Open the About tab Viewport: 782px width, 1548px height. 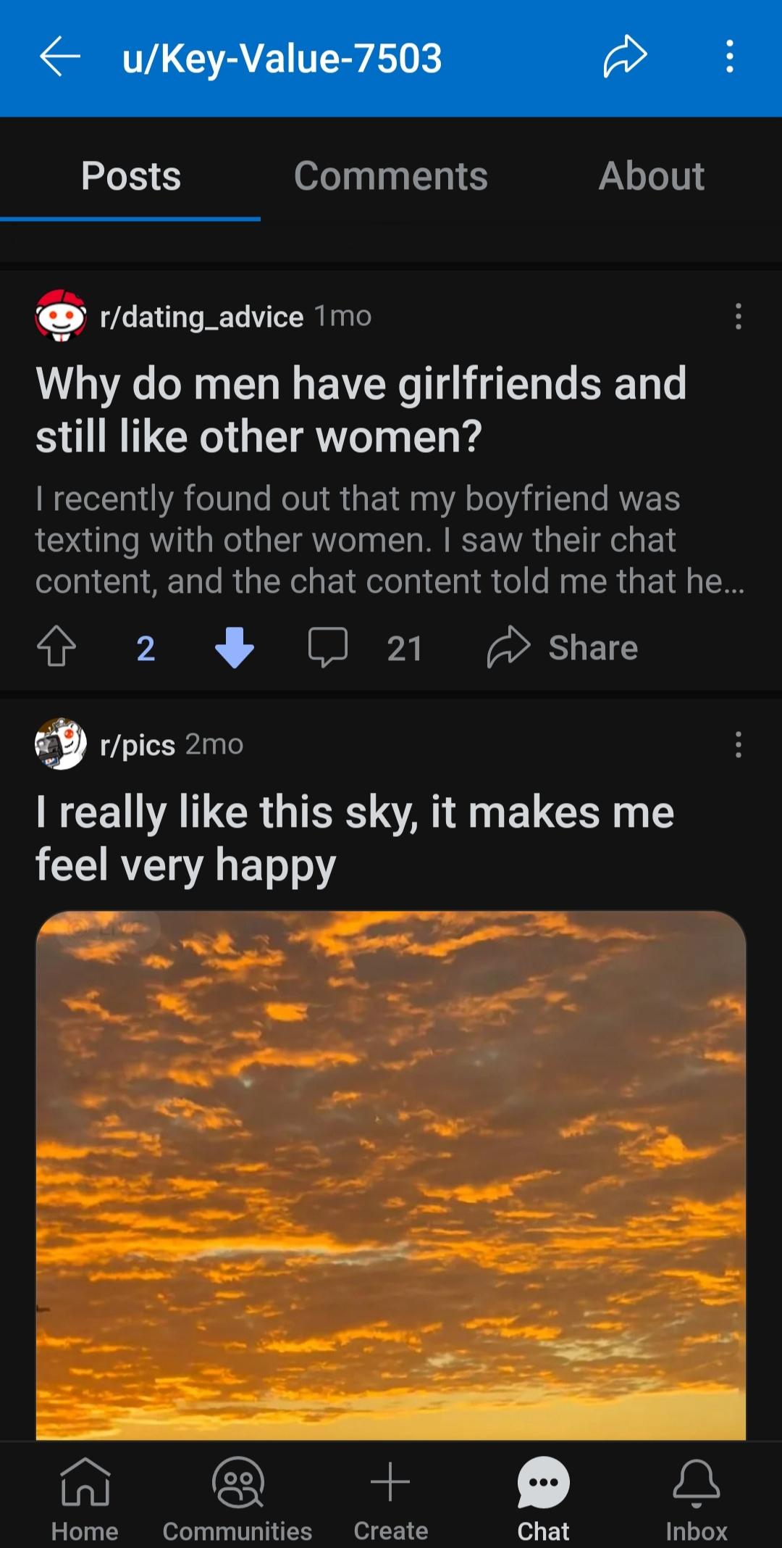[x=651, y=176]
